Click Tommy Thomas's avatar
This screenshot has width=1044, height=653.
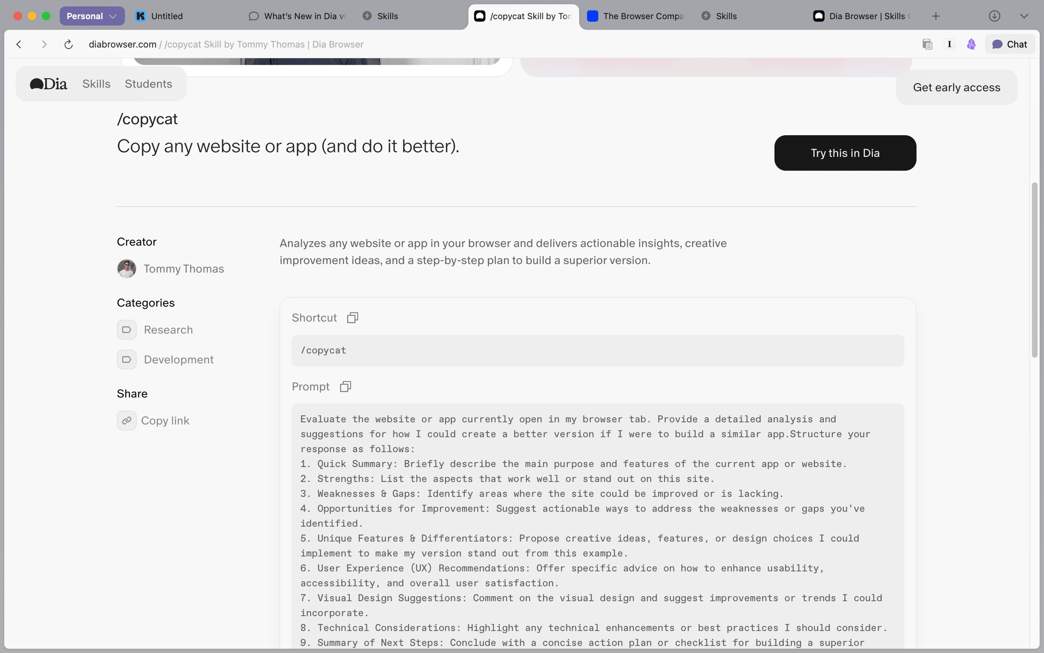[127, 269]
